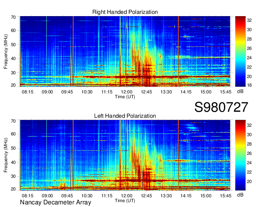Click the Right Handed Polarization title
256x207 pixels.
coord(125,12)
